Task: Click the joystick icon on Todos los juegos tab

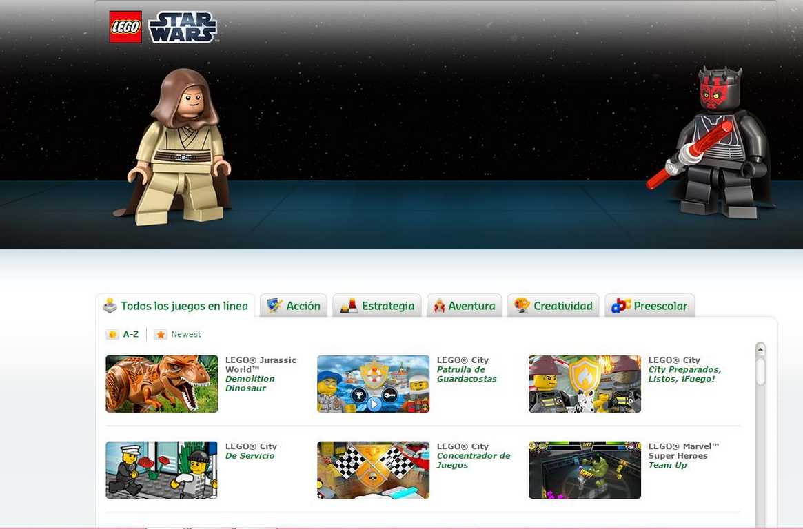Action: (110, 305)
